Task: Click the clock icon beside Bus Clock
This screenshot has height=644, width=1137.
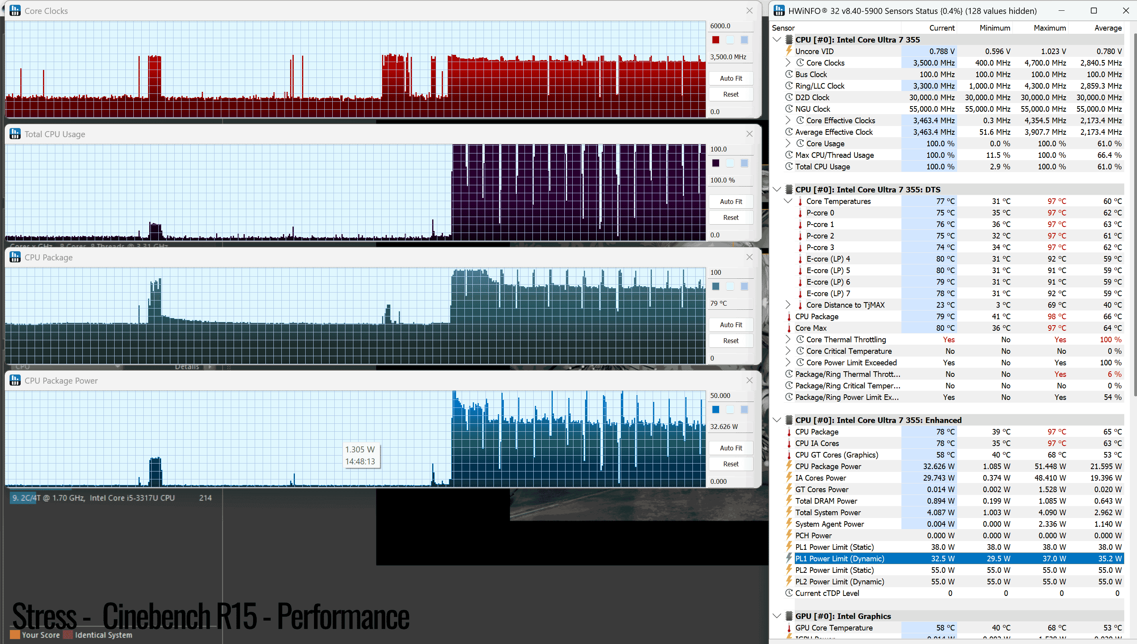Action: [789, 74]
